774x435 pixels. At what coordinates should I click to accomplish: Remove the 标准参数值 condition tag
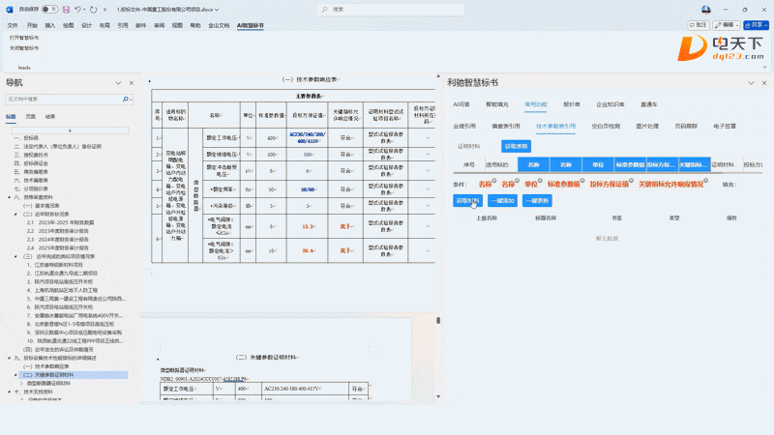pos(582,181)
